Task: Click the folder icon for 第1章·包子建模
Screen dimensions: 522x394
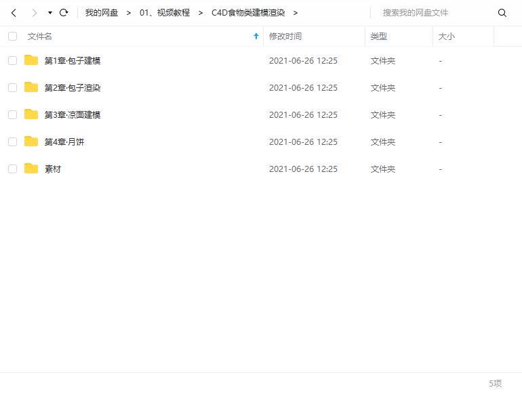Action: (31, 60)
